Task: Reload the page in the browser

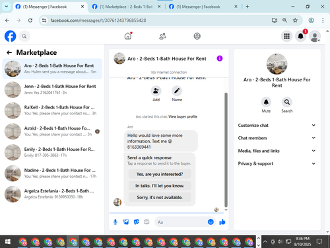Action: tap(30, 21)
